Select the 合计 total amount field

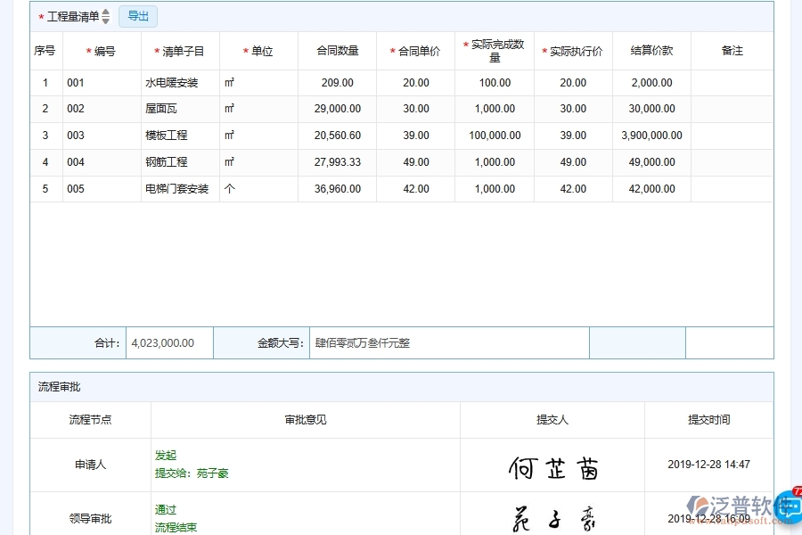tap(168, 342)
